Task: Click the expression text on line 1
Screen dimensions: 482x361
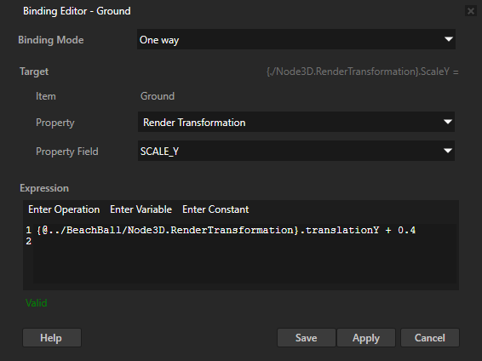Action: point(226,230)
